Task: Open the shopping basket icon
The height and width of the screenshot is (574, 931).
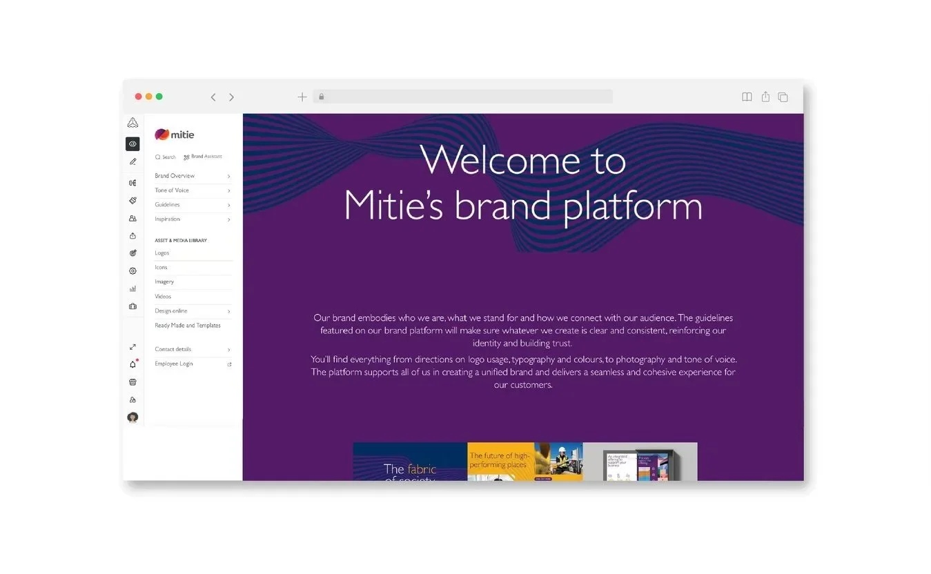Action: 133,382
